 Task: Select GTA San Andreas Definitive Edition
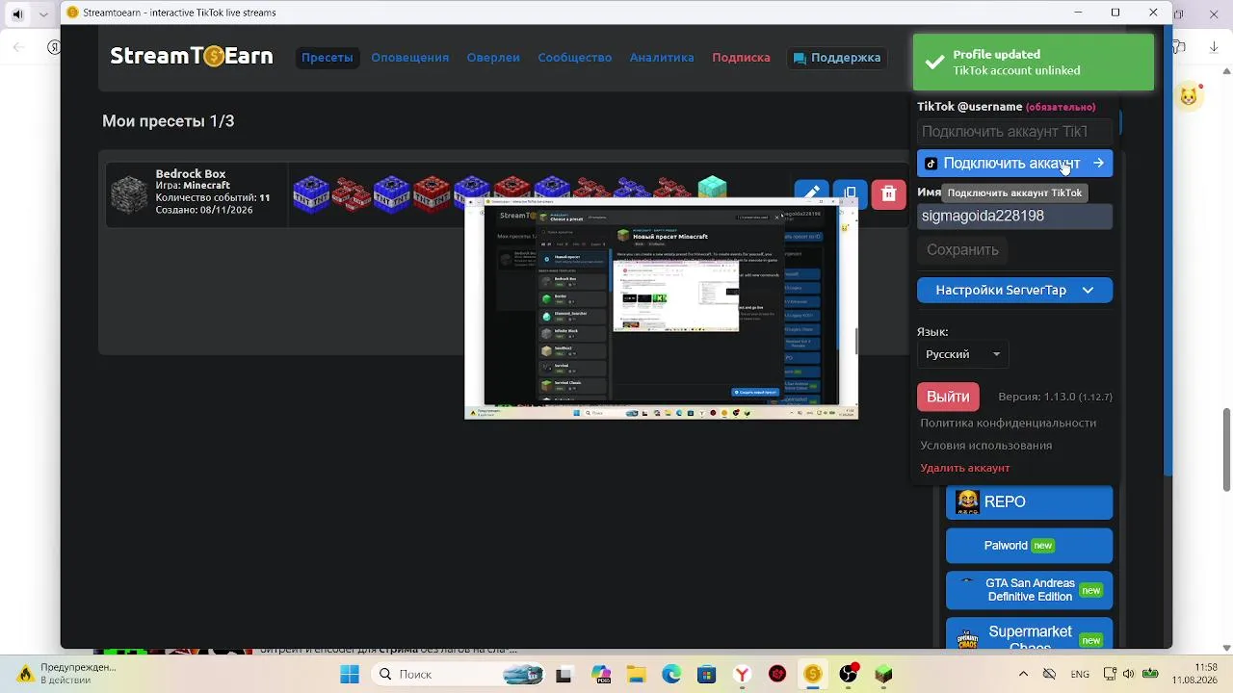tap(1029, 590)
